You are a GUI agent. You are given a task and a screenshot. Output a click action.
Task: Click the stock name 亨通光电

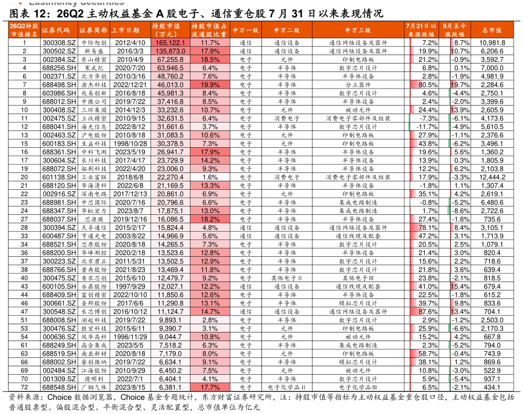94,236
